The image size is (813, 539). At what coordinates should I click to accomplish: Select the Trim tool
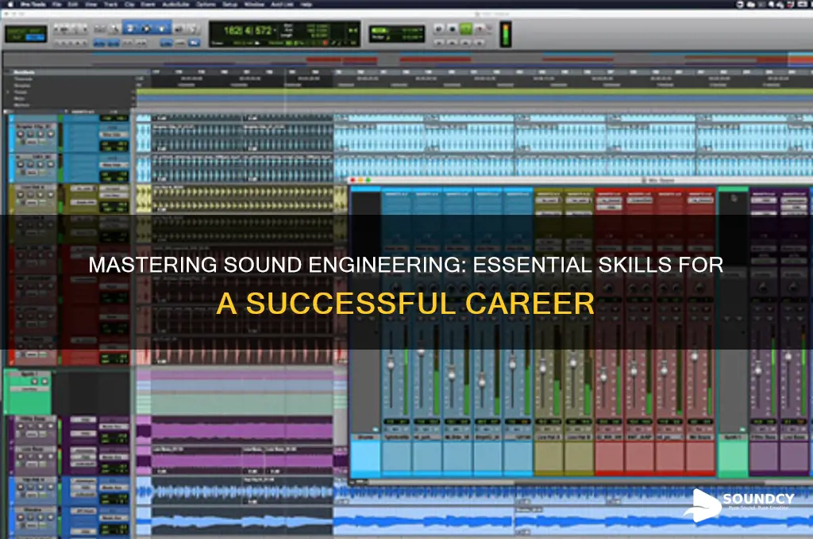130,29
